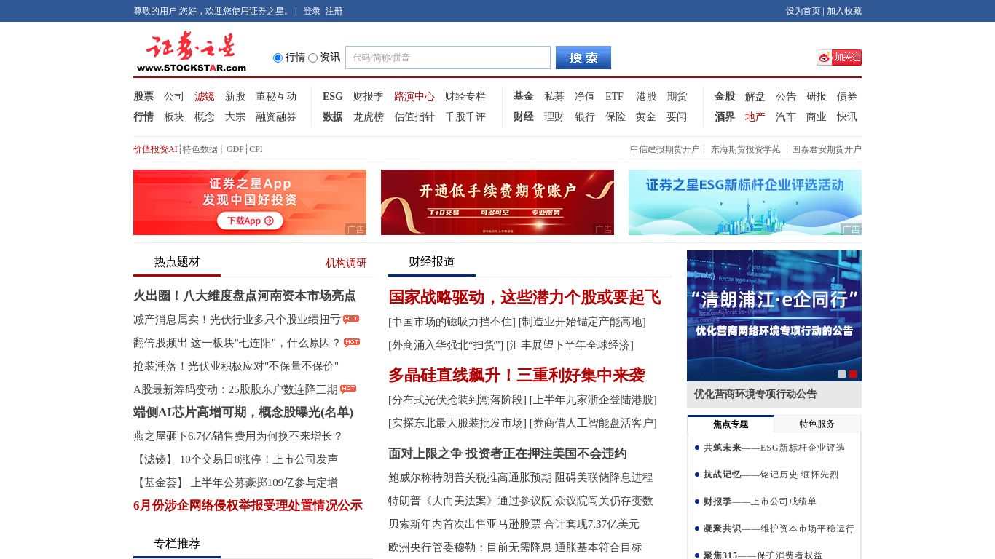Open the 路演中心 navigation link
The width and height of the screenshot is (995, 559).
coord(414,96)
